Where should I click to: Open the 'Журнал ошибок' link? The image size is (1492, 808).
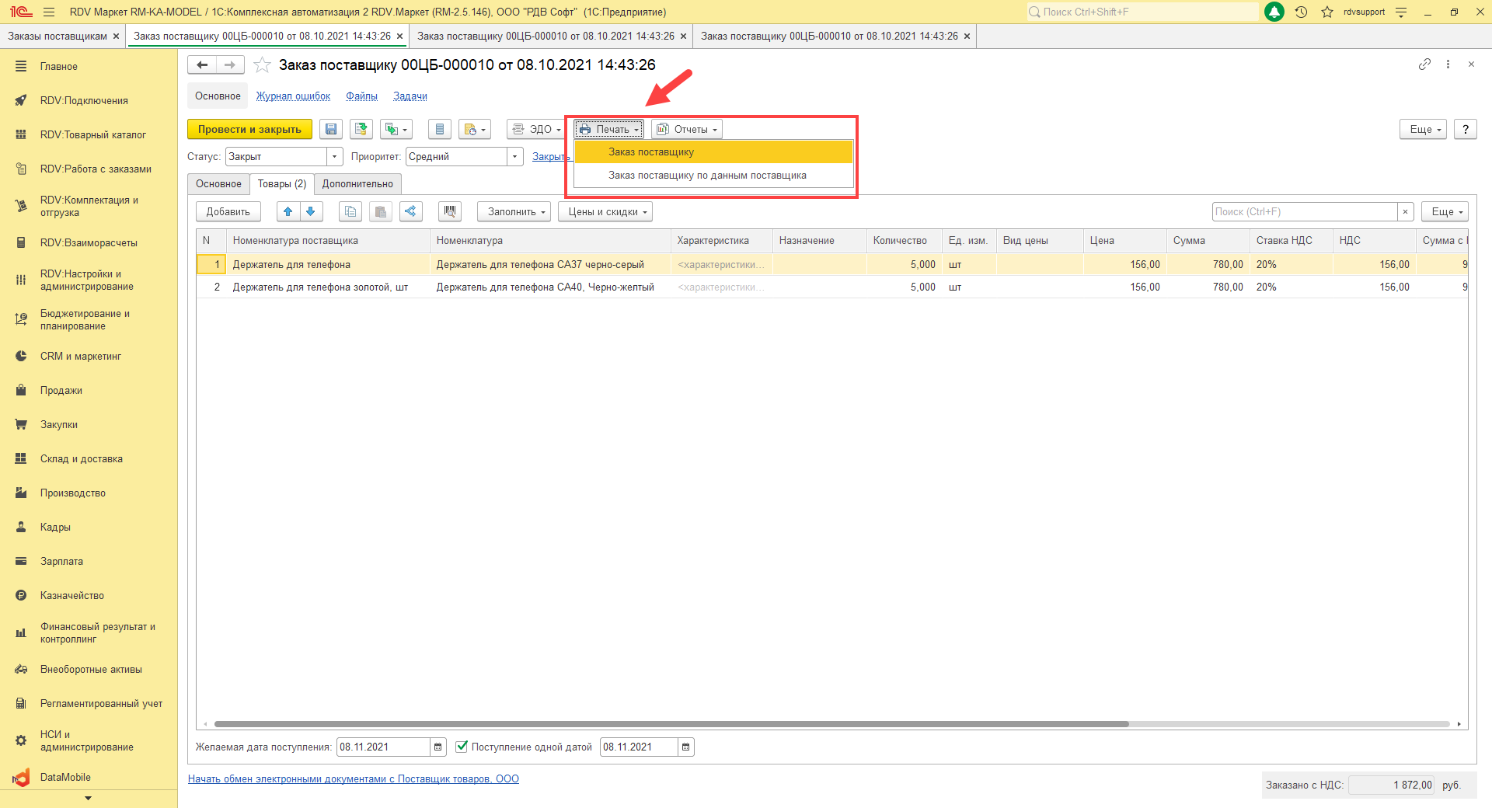coord(293,96)
